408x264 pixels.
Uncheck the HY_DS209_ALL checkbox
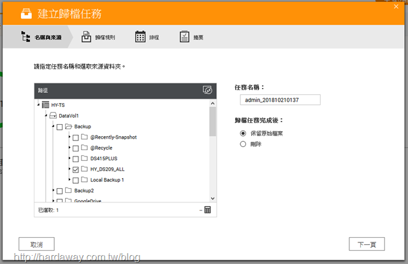click(x=76, y=169)
